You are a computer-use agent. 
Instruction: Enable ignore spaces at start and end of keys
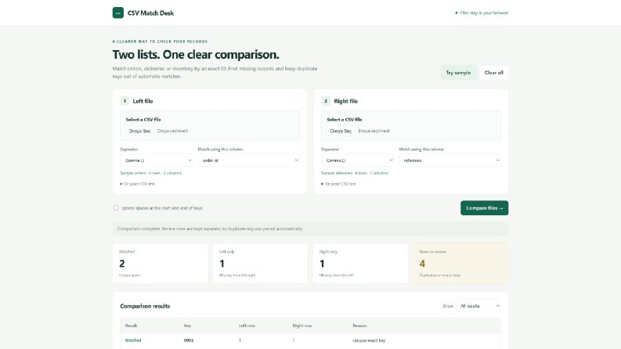coord(116,207)
